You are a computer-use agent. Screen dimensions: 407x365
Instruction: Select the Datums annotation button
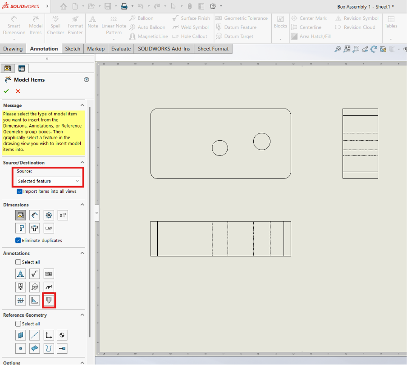(x=20, y=287)
